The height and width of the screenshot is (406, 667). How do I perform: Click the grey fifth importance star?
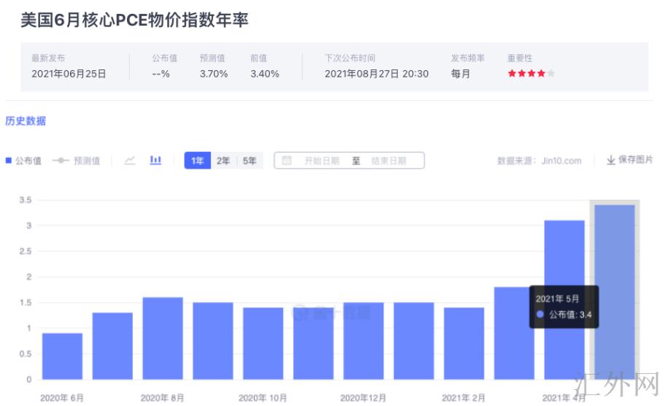click(x=551, y=74)
